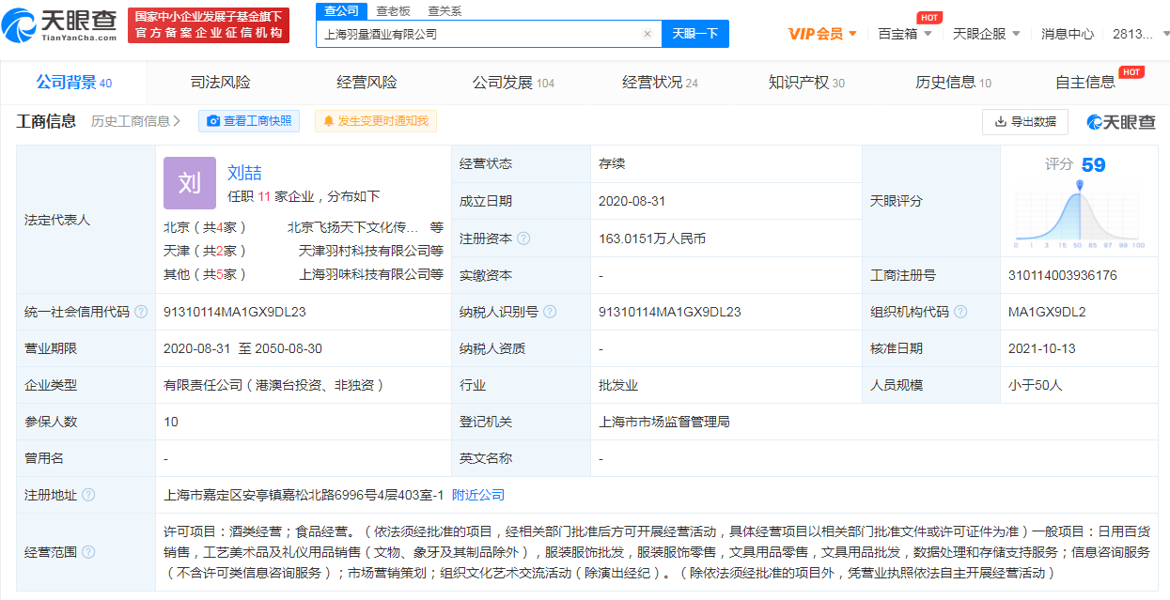1170x600 pixels.
Task: Click the bell icon in 发生变更时通知我
Action: pyautogui.click(x=329, y=121)
